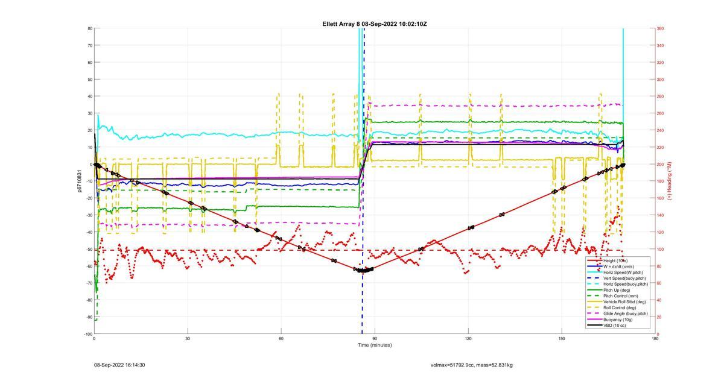The width and height of the screenshot is (724, 375).
Task: Select the 'volmax=51792.9cc, mass=52.831kg' footer text
Action: tap(472, 365)
